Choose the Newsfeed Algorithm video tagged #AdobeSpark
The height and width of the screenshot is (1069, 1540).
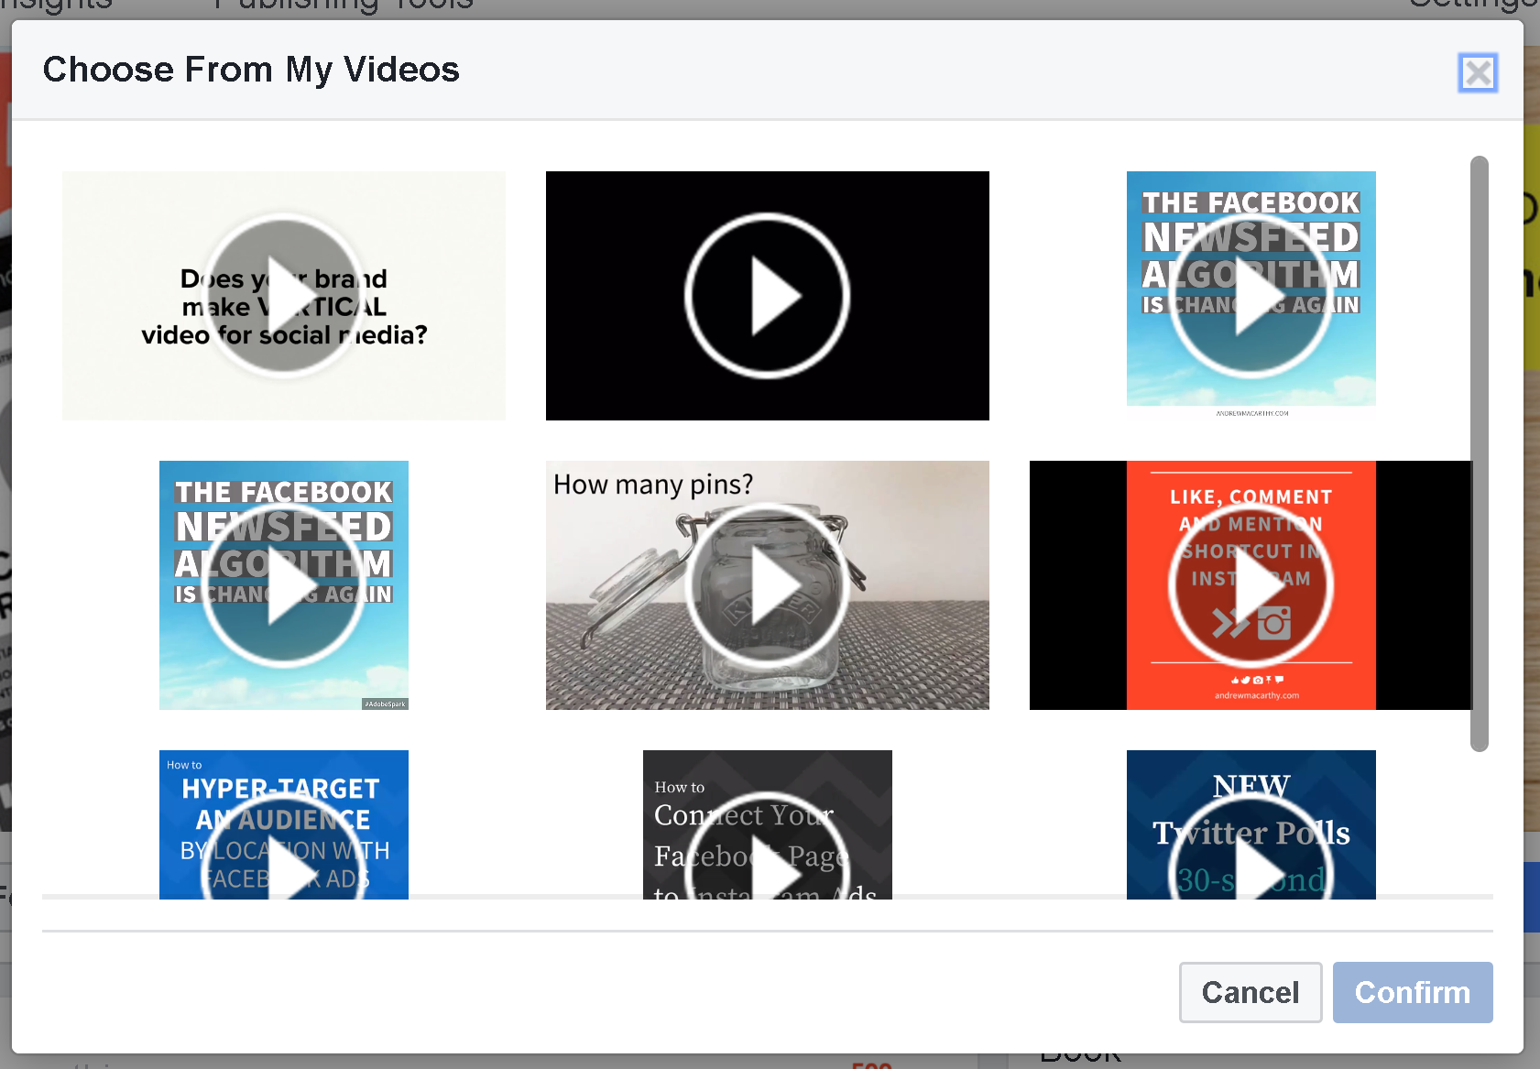tap(284, 585)
